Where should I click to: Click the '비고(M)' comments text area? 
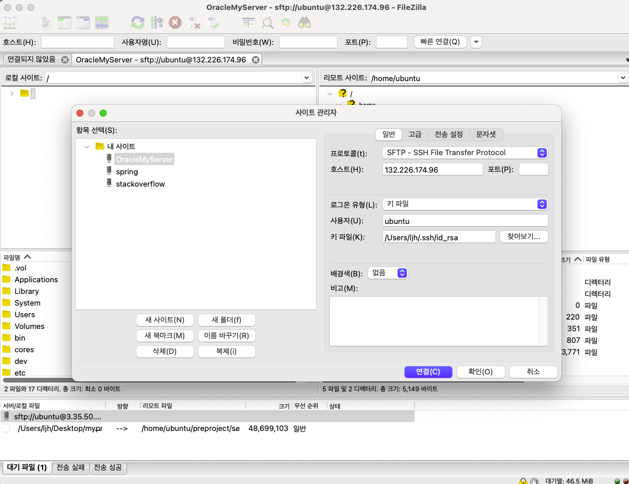pos(438,321)
